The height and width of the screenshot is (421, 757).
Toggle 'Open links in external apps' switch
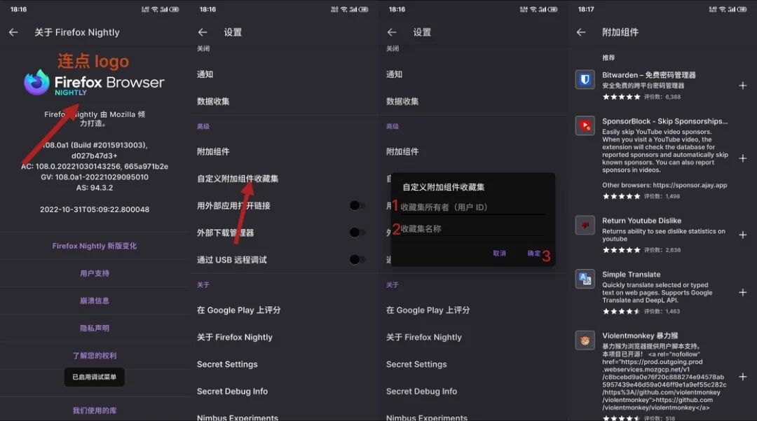point(357,205)
